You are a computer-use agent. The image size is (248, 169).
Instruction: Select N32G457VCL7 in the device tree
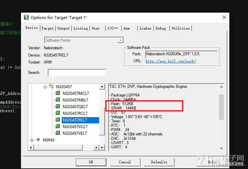[x=75, y=127]
